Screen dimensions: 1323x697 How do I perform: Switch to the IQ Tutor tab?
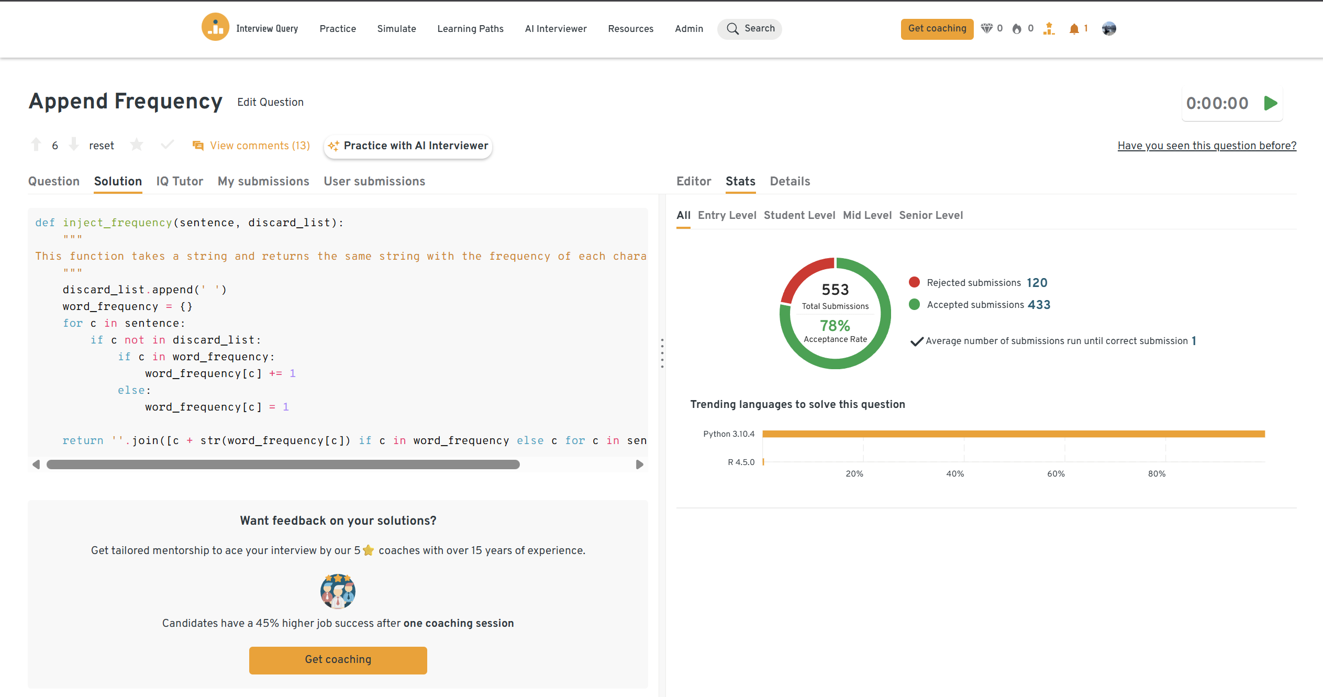(x=180, y=181)
